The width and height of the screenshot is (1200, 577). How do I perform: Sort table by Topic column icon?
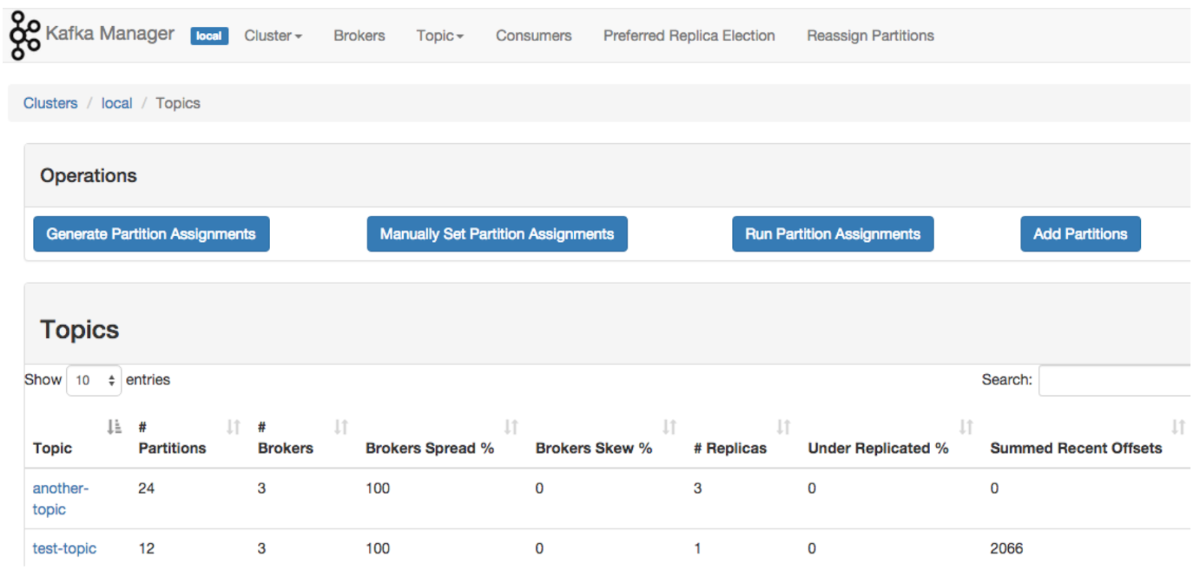coord(114,427)
